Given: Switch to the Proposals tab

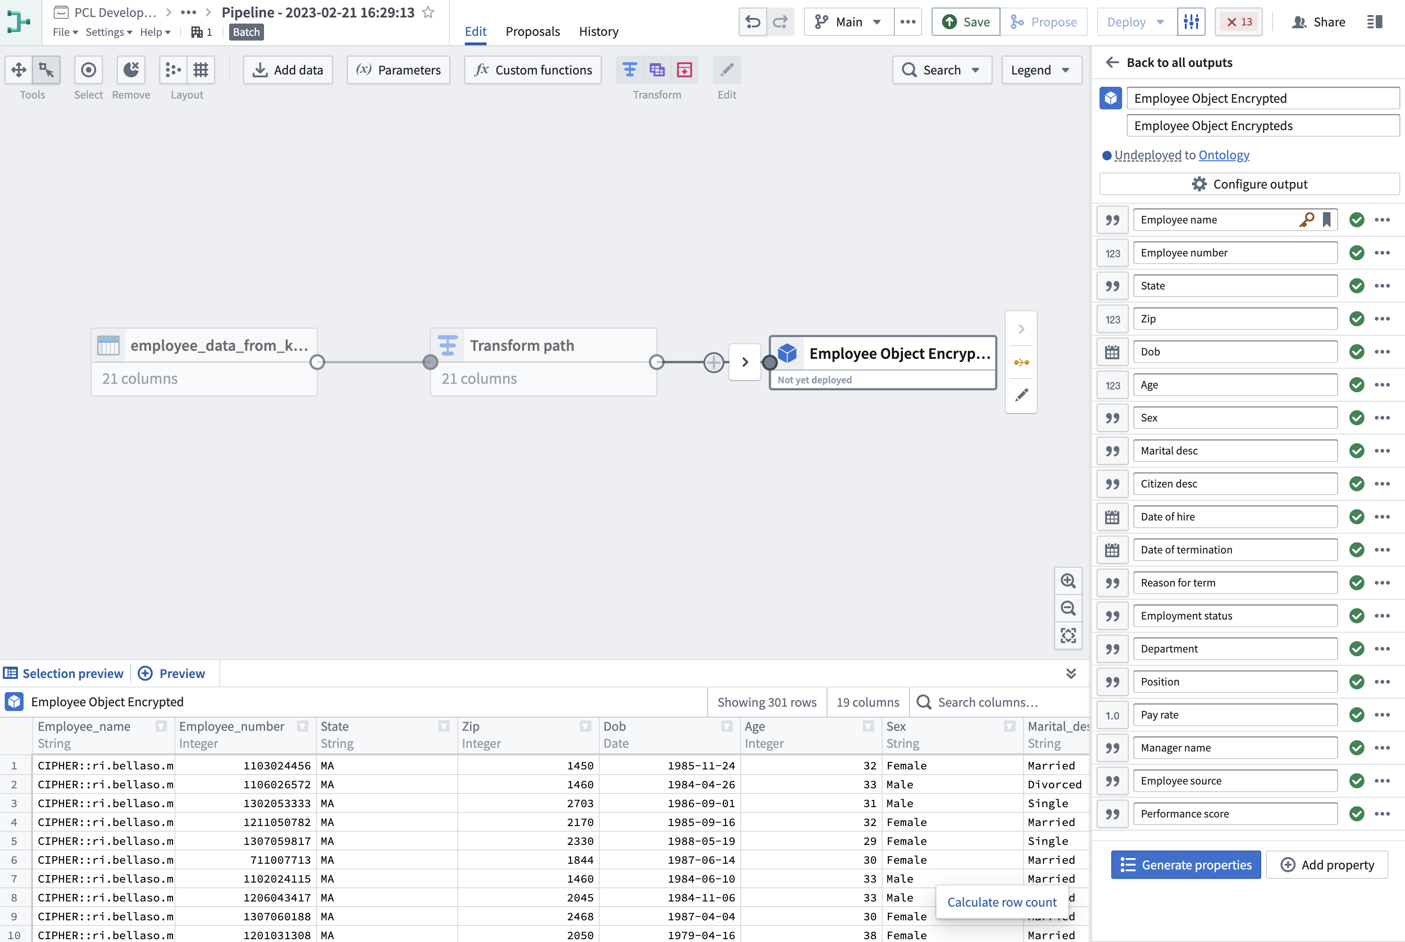Looking at the screenshot, I should point(532,31).
